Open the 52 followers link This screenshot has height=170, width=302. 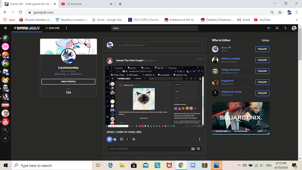coord(77,74)
